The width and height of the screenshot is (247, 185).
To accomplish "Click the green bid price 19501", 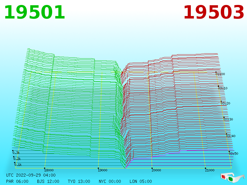I will (35, 12).
